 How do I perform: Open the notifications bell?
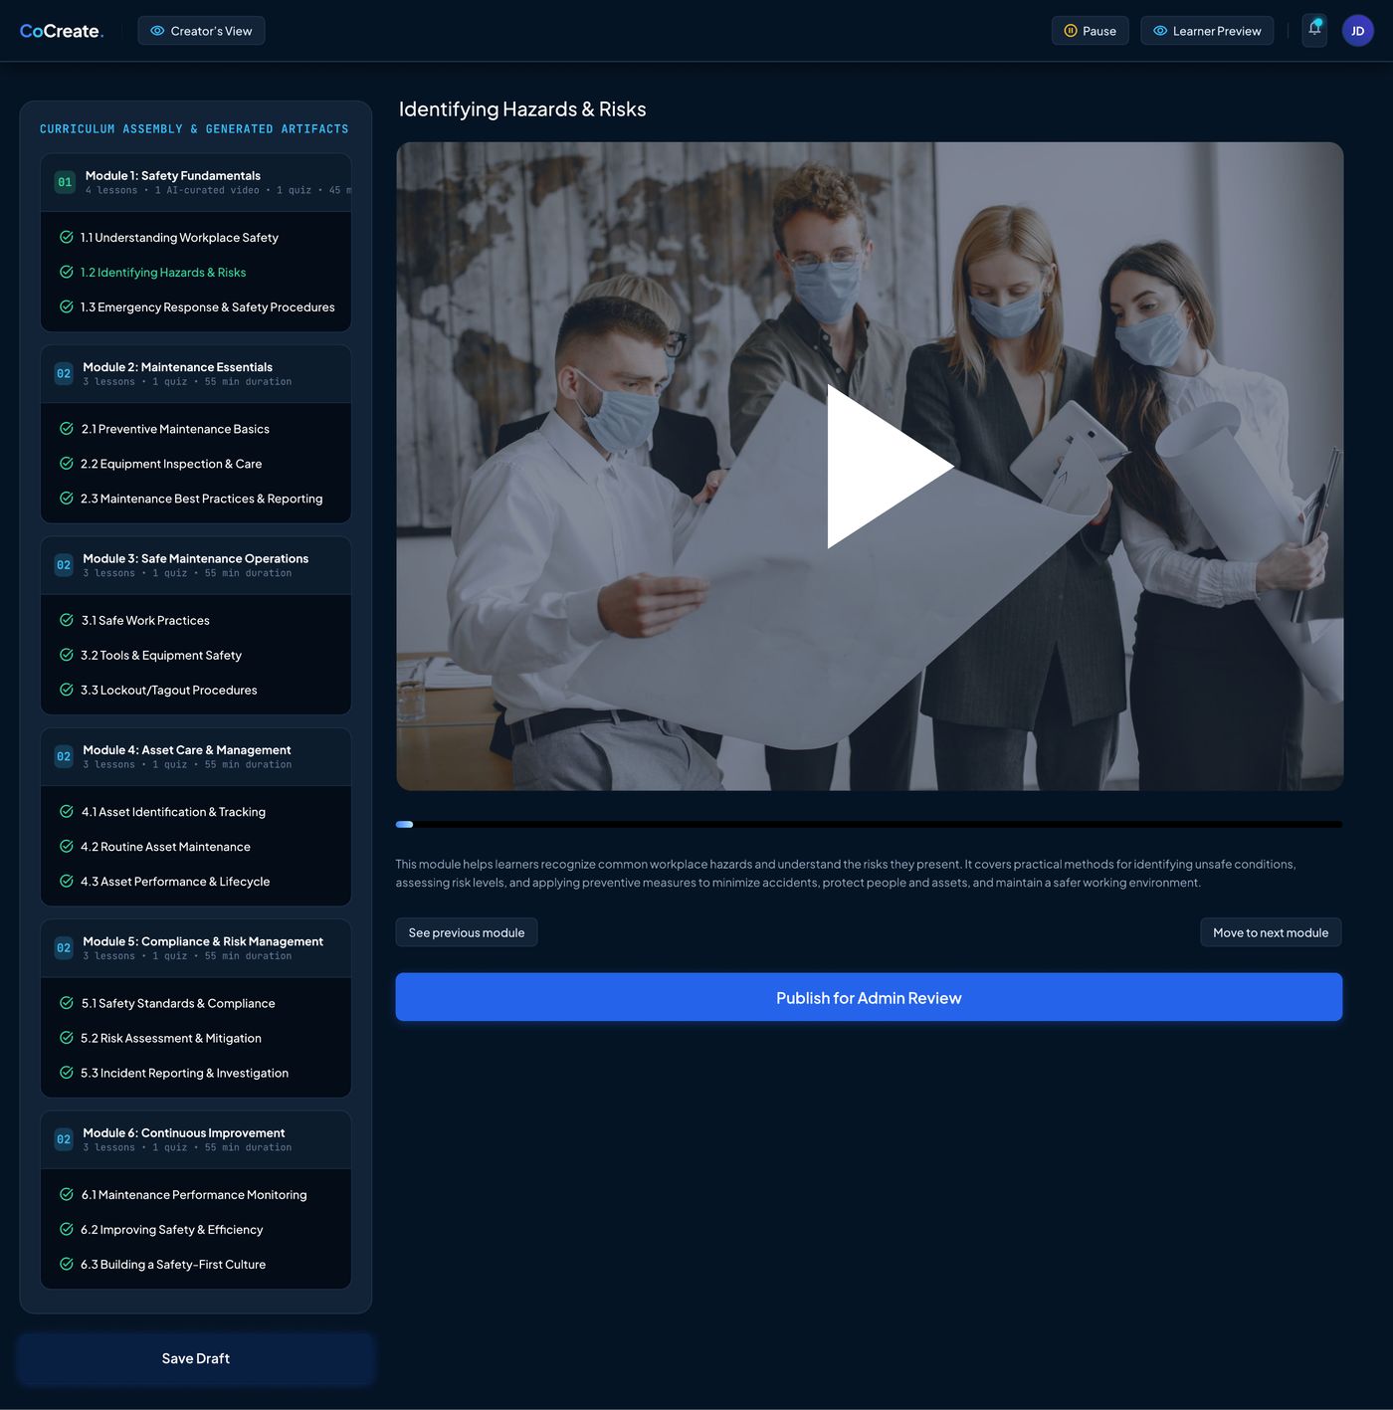click(x=1314, y=30)
